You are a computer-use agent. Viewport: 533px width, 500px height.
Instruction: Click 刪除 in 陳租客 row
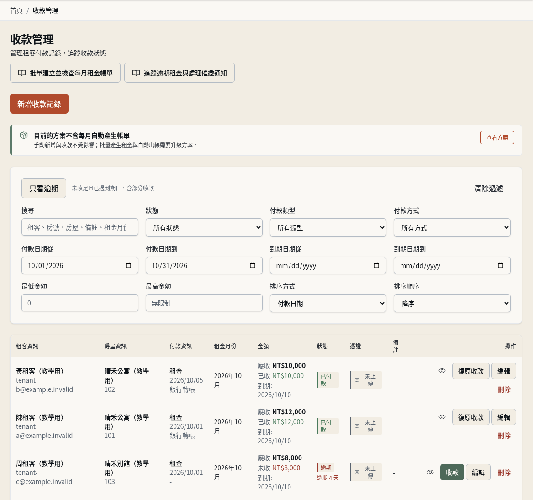[x=504, y=436]
